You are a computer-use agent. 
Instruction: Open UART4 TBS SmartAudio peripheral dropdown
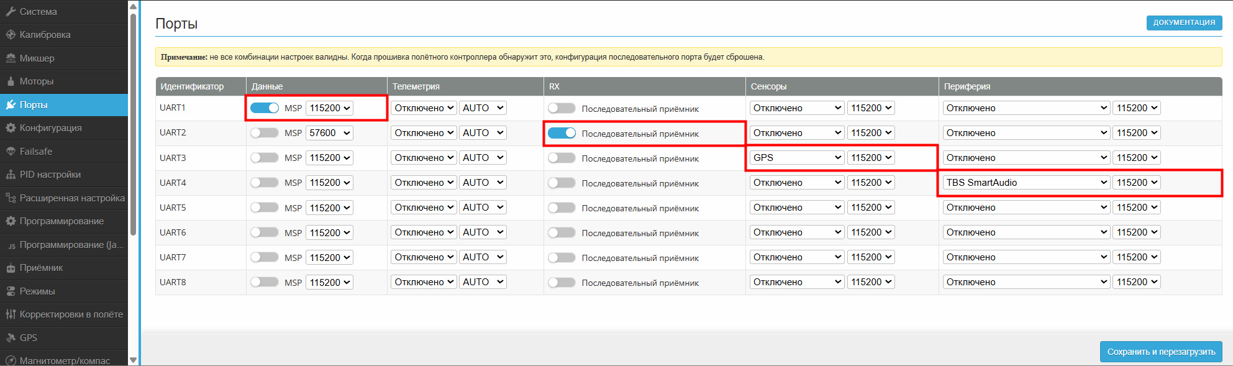coord(1024,183)
